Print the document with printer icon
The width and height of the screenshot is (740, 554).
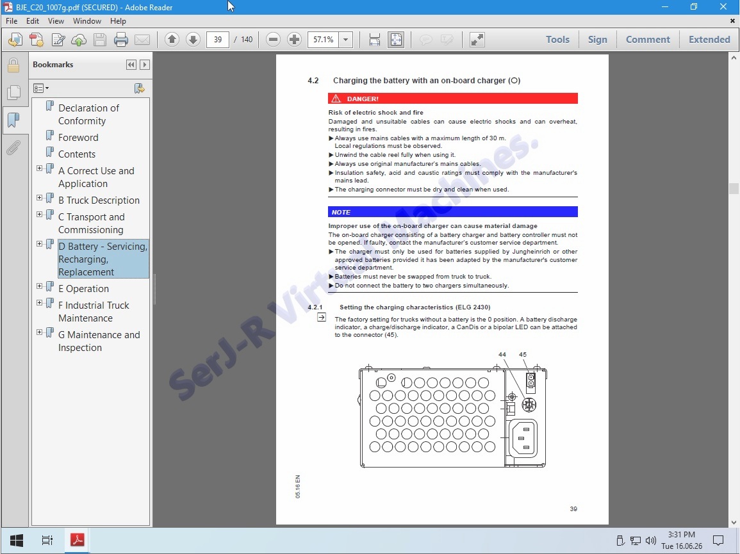click(x=121, y=40)
